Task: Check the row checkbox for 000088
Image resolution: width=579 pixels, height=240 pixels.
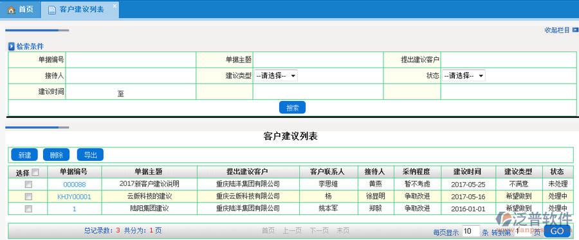Action: point(28,184)
